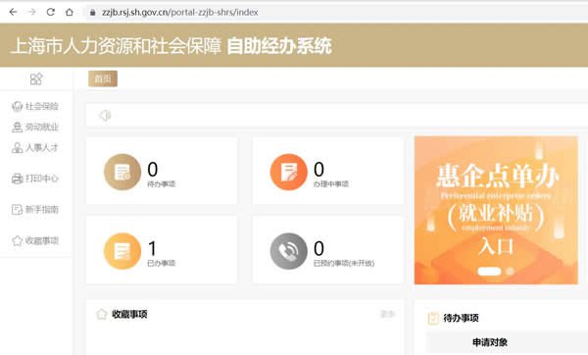Viewport: 588px width, 355px height.
Task: Click the 自助经办系统 header title
Action: (279, 46)
